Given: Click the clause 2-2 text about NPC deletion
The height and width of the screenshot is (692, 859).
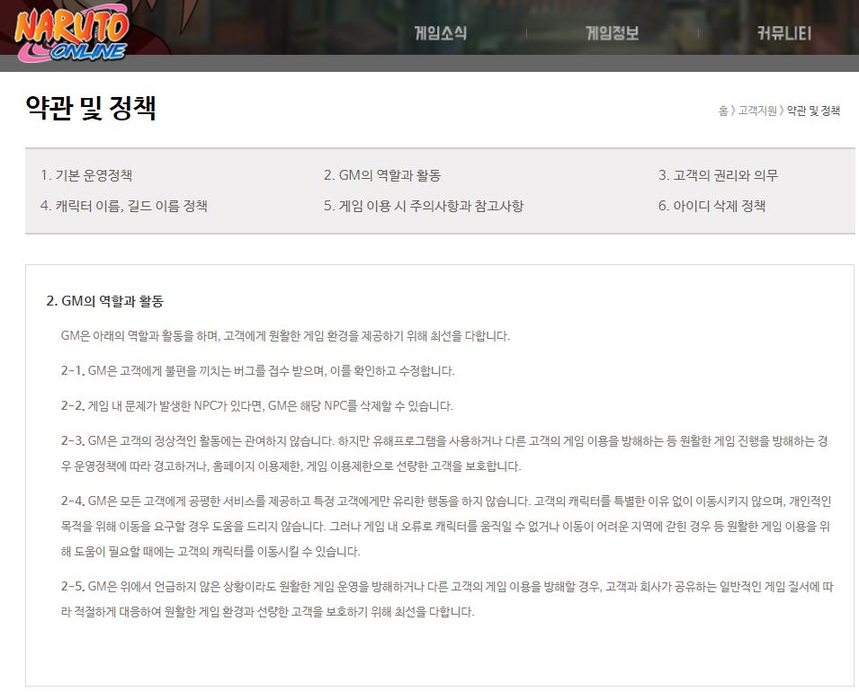Looking at the screenshot, I should pyautogui.click(x=257, y=405).
